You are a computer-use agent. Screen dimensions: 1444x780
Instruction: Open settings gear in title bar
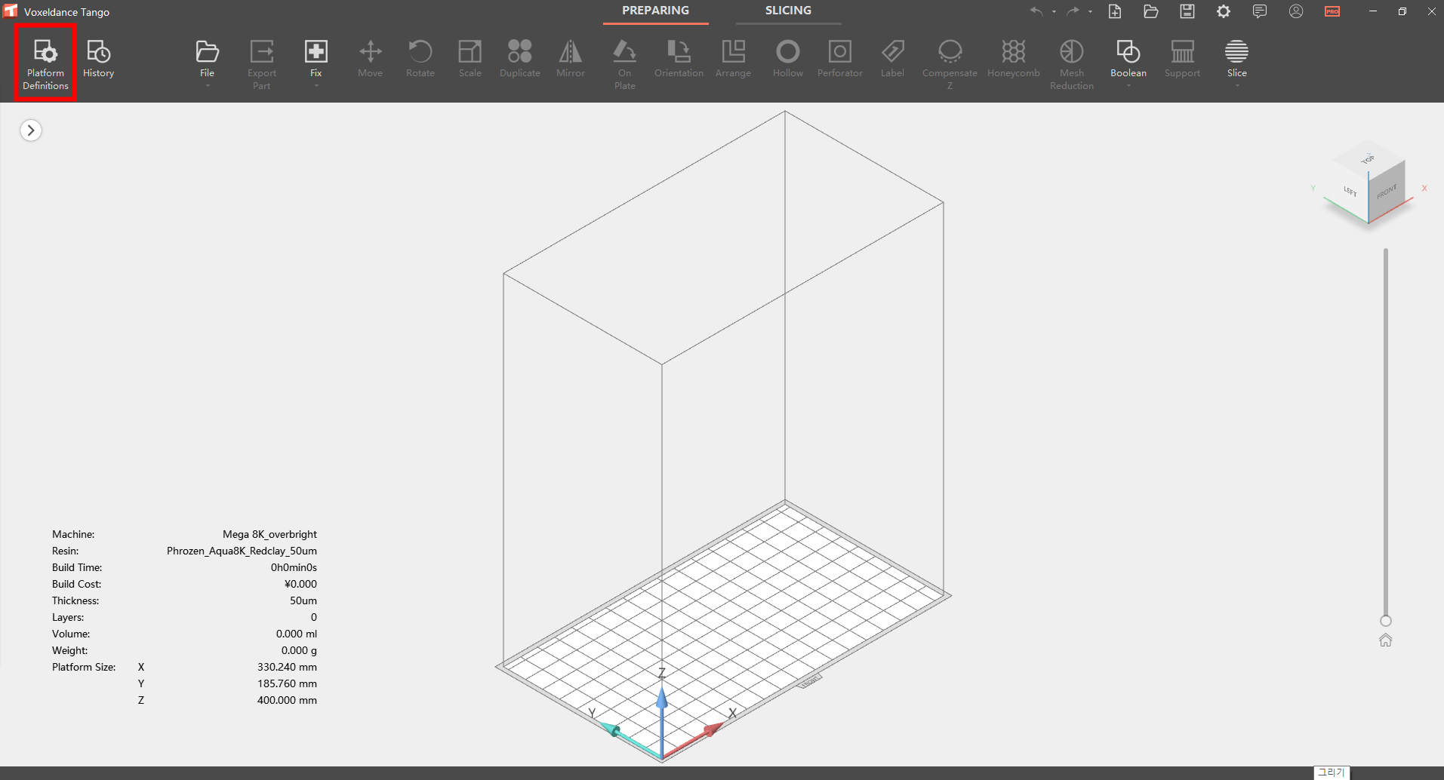(1224, 11)
